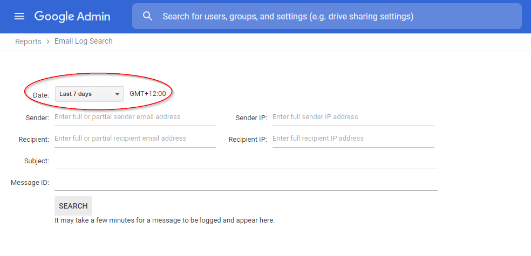Go to Reports in the breadcrumb
Image resolution: width=531 pixels, height=256 pixels.
pos(28,41)
